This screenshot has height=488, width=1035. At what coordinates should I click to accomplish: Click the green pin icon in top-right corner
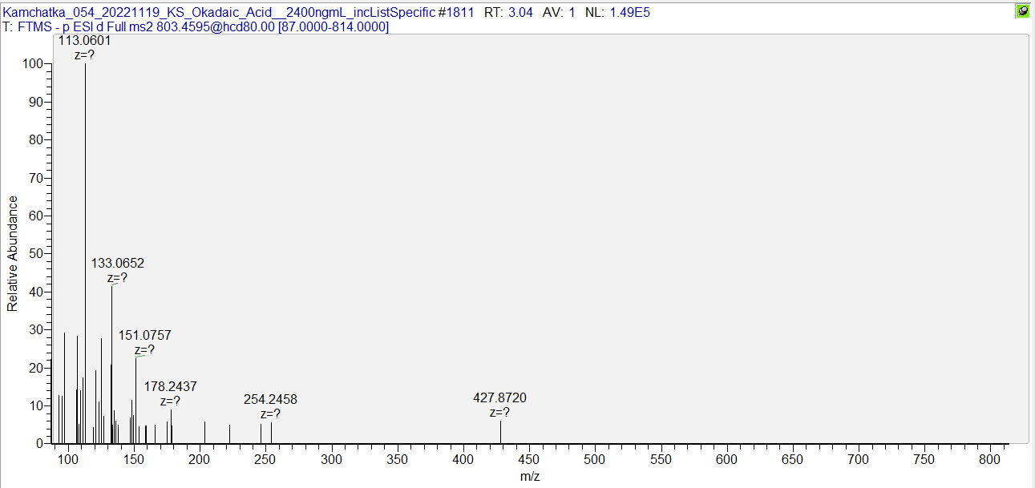(1022, 11)
